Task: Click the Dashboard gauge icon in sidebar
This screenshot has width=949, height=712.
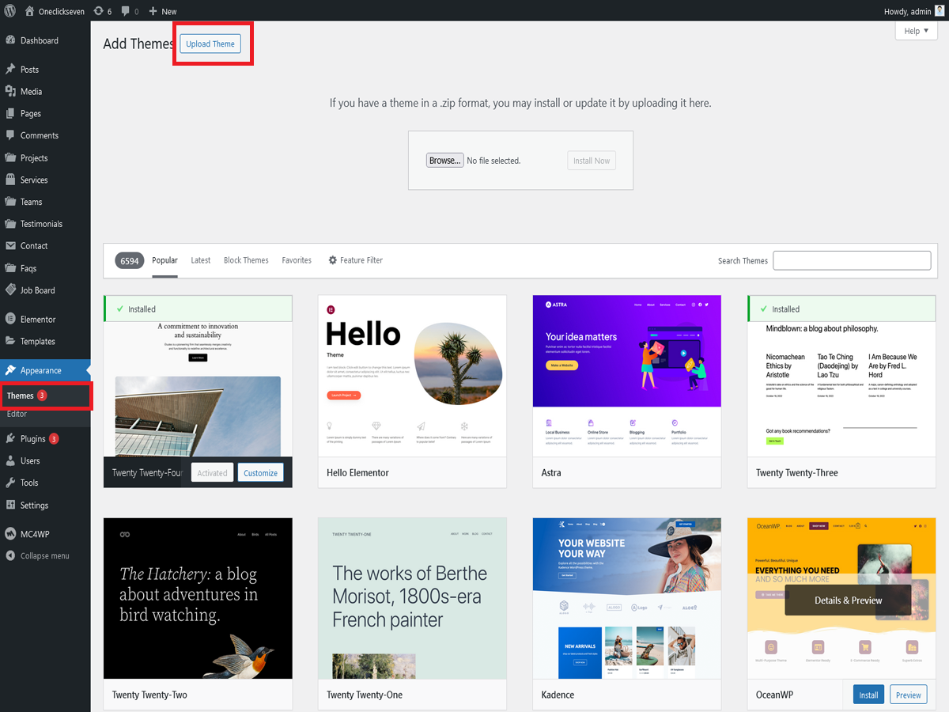Action: (x=10, y=40)
